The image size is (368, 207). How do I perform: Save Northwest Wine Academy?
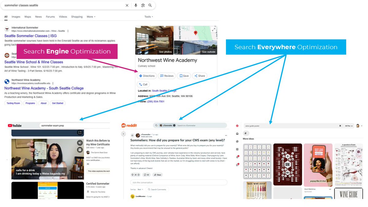tap(184, 76)
